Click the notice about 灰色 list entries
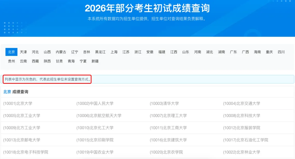Image resolution: width=295 pixels, height=159 pixels. coord(47,79)
